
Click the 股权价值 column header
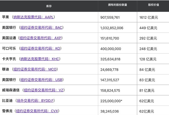153,5
